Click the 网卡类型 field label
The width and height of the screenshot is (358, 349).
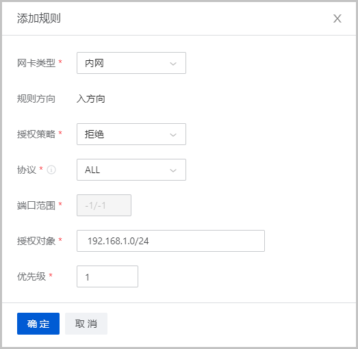[x=36, y=63]
